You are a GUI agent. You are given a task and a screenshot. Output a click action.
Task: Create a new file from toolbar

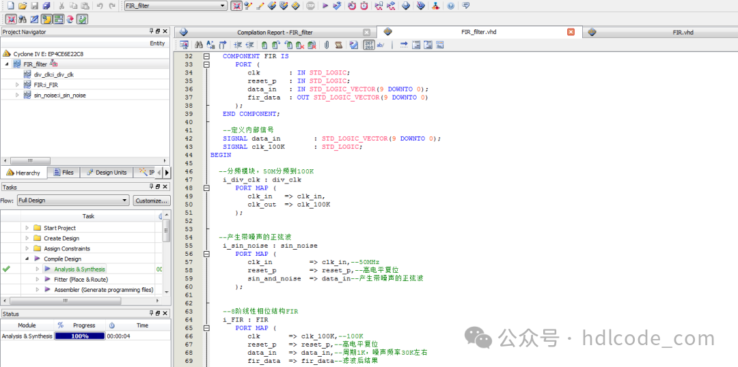(10, 6)
